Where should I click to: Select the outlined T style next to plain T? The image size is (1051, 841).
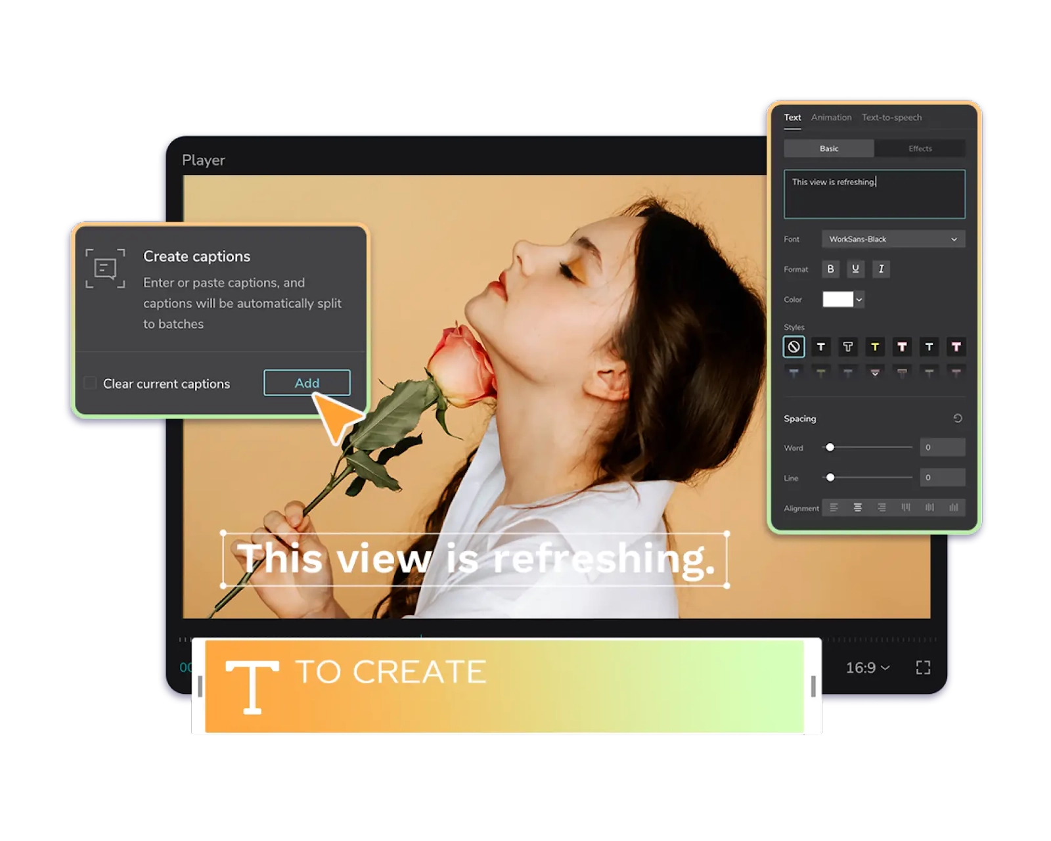[x=849, y=348]
